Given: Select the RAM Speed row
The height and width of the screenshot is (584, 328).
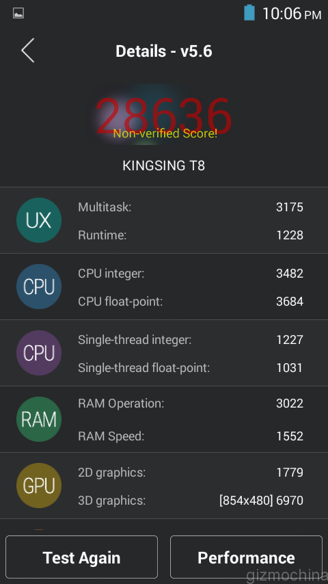Looking at the screenshot, I should [191, 436].
